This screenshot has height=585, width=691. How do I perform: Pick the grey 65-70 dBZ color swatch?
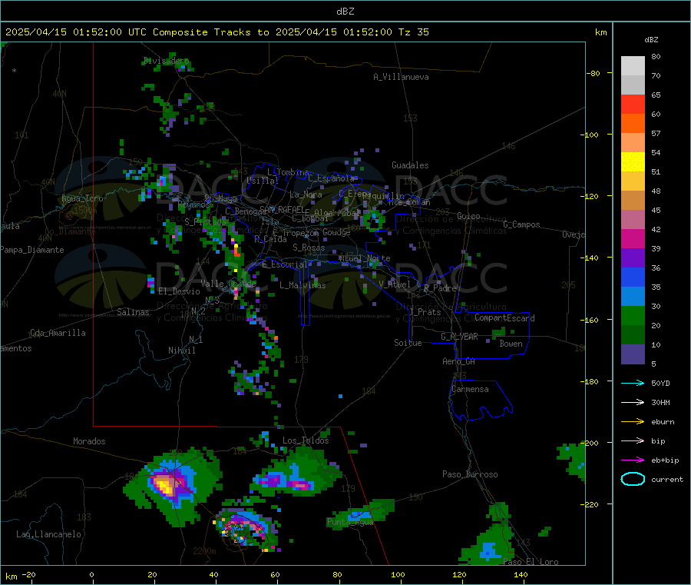pyautogui.click(x=633, y=85)
